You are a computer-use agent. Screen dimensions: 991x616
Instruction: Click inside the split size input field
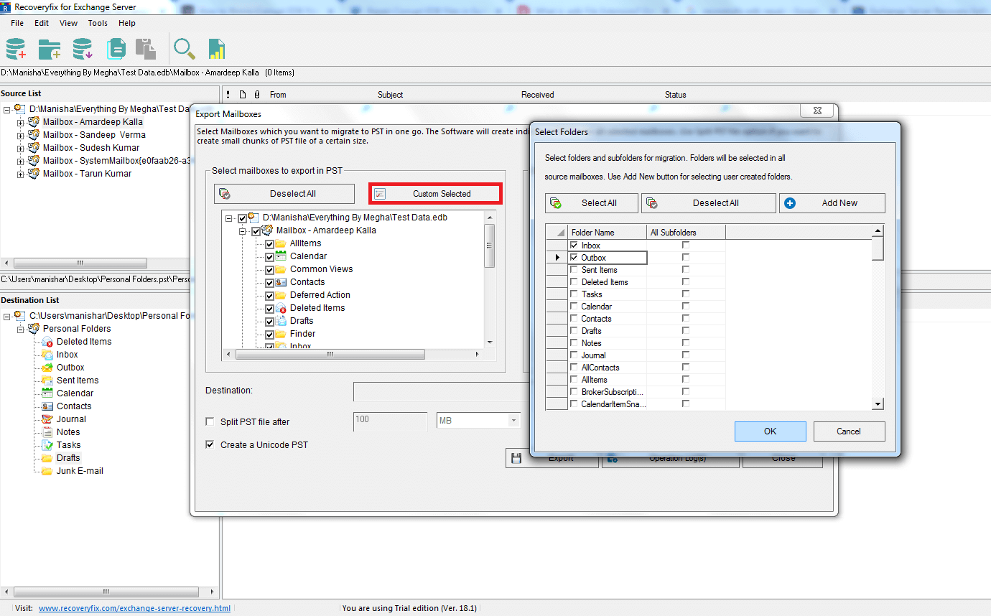(x=390, y=421)
